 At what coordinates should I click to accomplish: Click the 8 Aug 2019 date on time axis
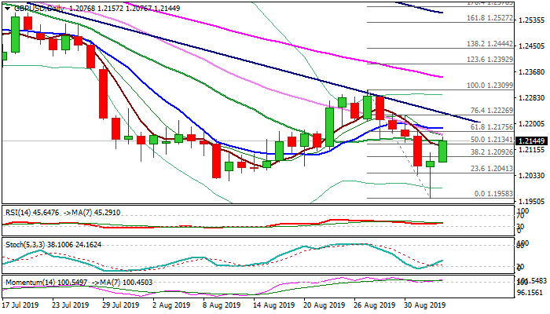point(217,305)
